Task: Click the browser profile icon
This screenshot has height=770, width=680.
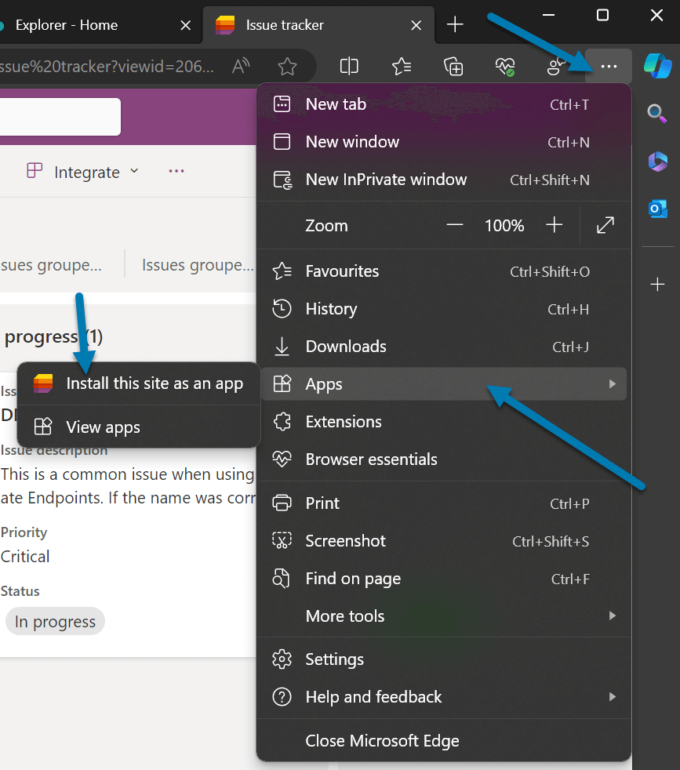Action: (x=556, y=67)
